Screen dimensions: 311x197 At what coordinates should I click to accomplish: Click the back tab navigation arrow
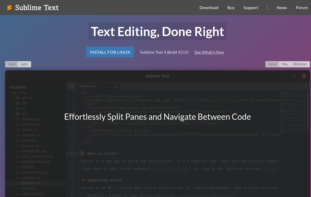coord(70,86)
